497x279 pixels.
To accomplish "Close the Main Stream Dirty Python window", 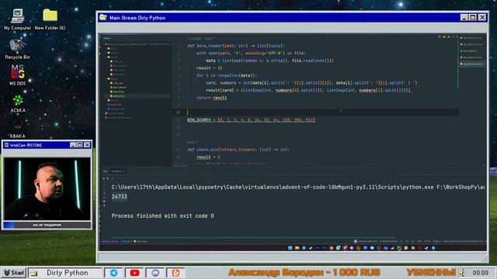I will tap(482, 17).
